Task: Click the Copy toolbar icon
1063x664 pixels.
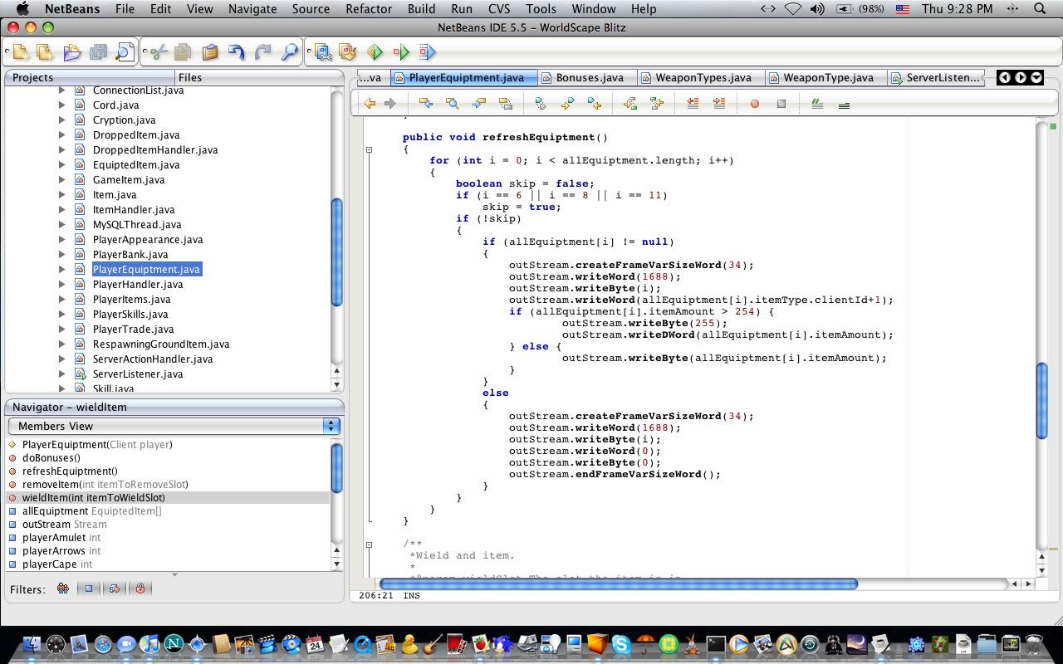Action: (x=183, y=53)
